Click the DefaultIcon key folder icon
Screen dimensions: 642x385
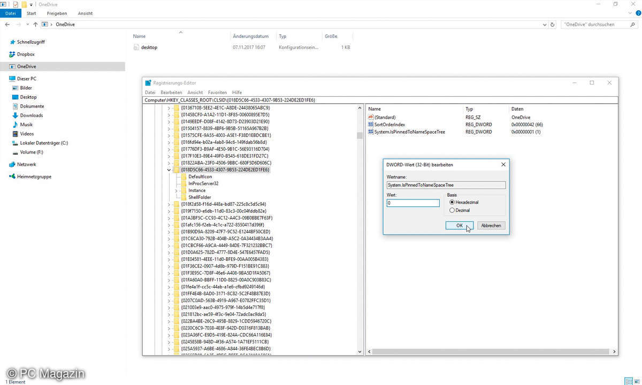(x=184, y=176)
